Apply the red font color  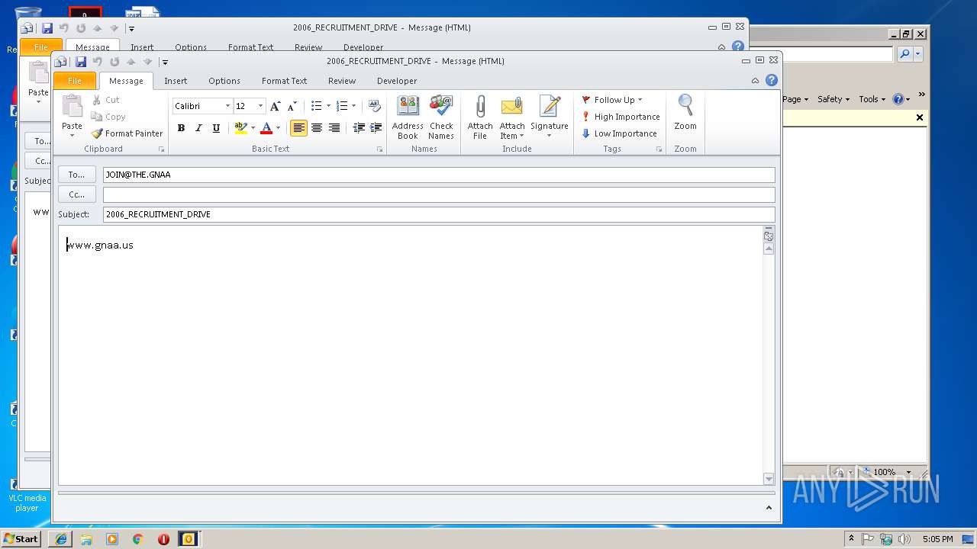[x=266, y=128]
